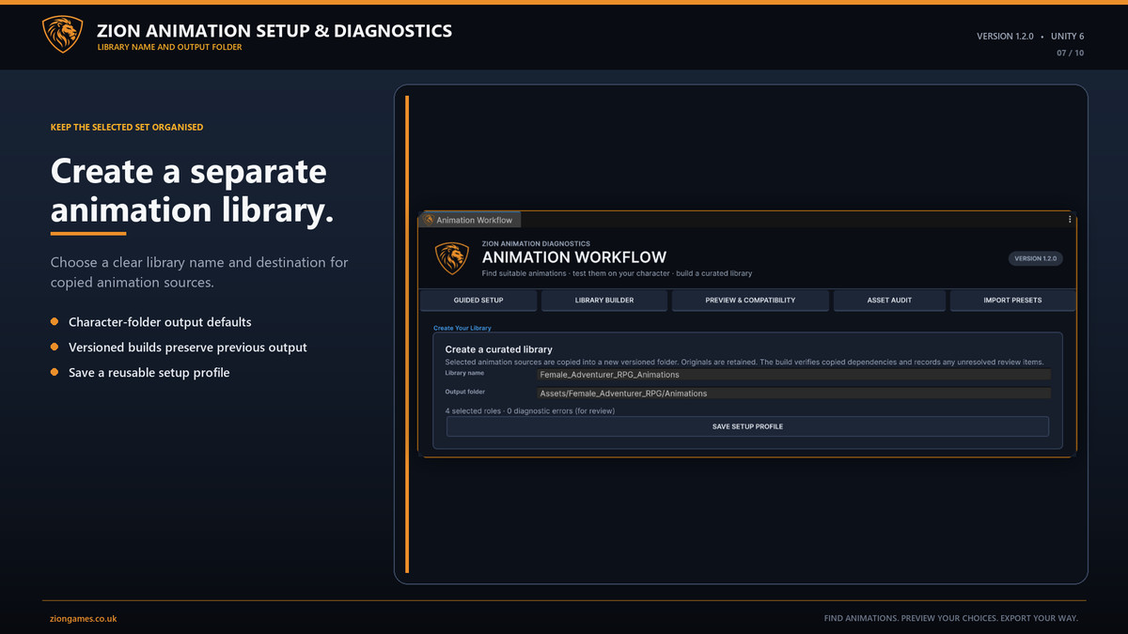The height and width of the screenshot is (634, 1128).
Task: Click the lion logo inside Animation Workflow panel
Action: (x=452, y=258)
